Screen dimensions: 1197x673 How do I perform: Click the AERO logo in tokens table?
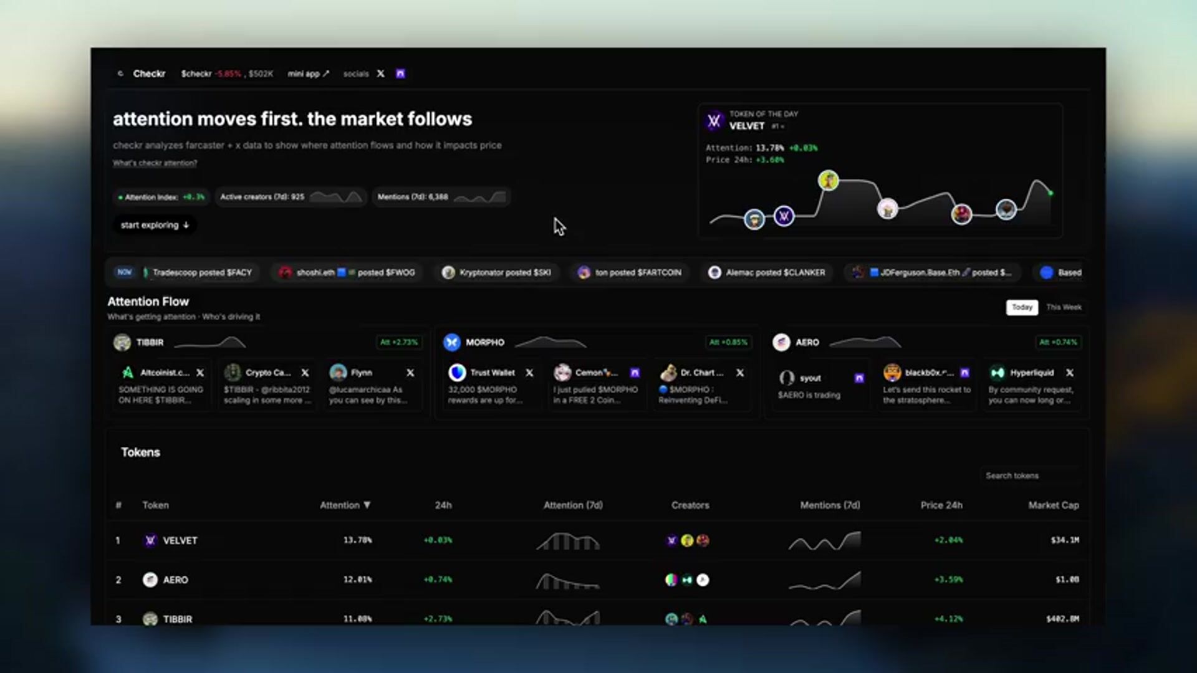[x=150, y=580]
